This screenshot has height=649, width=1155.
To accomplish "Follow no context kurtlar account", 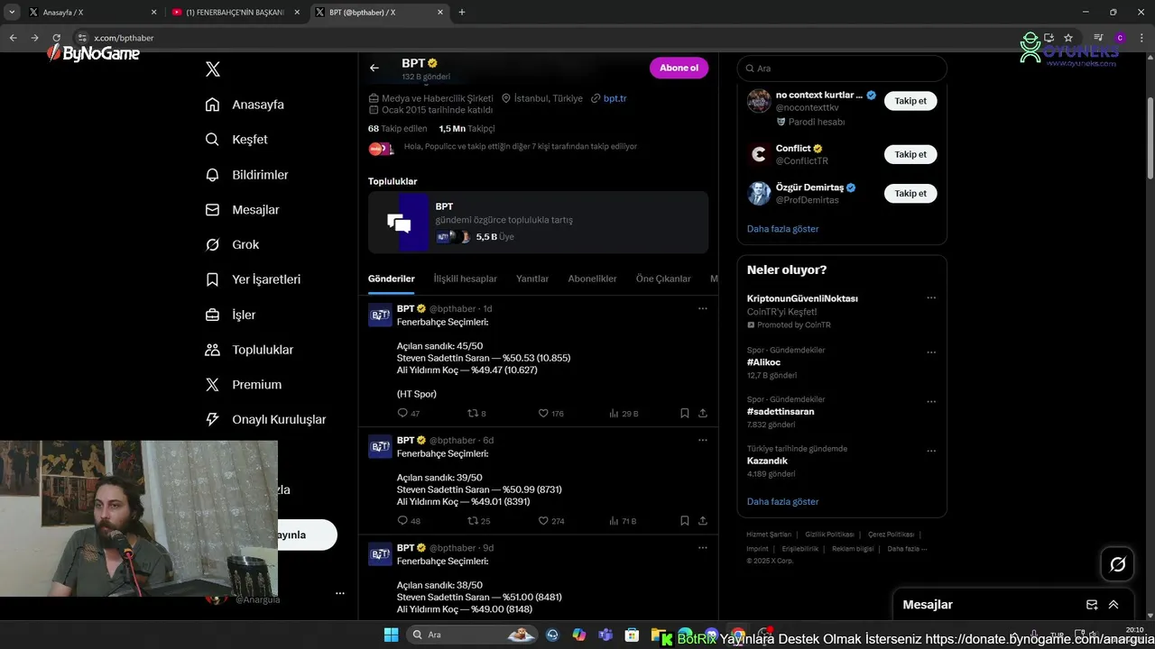I will [910, 101].
